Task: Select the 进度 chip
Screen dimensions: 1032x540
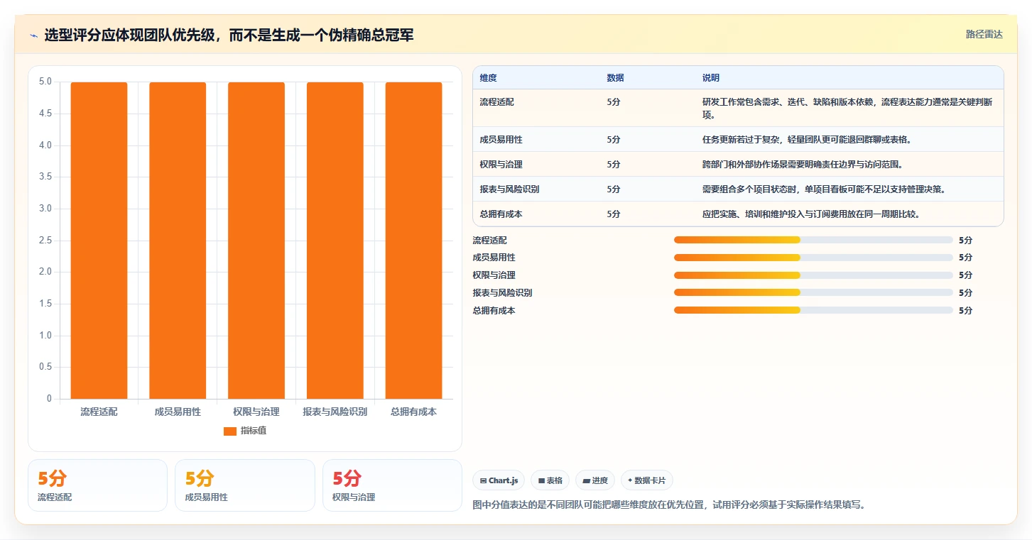Action: click(x=595, y=480)
